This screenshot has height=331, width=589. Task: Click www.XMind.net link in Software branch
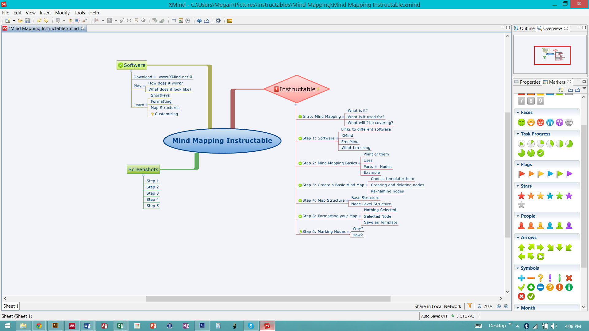(173, 76)
